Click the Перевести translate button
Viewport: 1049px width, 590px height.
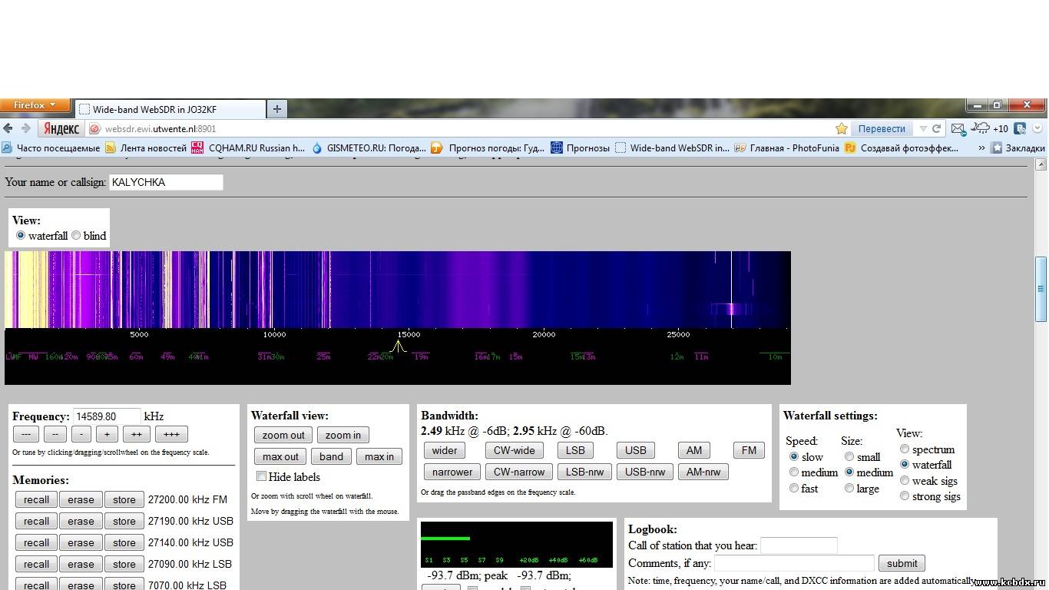tap(882, 128)
